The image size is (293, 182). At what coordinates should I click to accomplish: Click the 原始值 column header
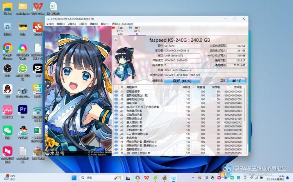coord(238,87)
